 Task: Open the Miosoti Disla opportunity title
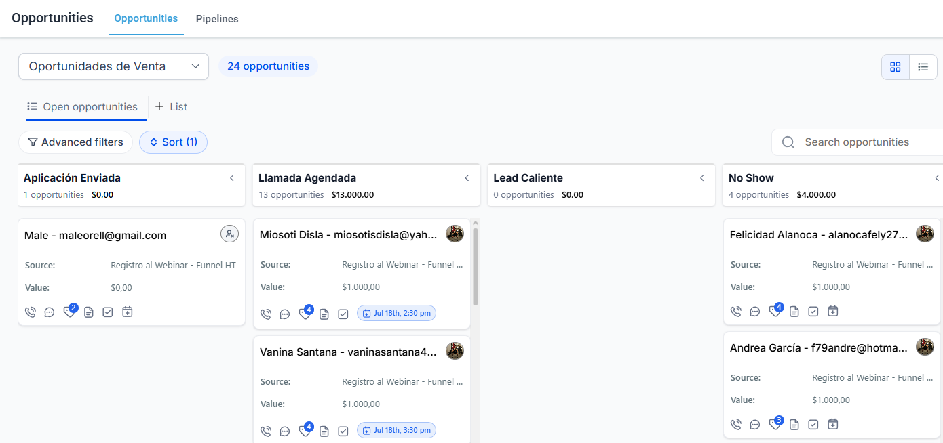pos(348,235)
